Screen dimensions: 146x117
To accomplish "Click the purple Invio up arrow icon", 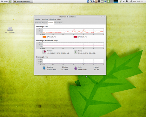I will [76, 68].
